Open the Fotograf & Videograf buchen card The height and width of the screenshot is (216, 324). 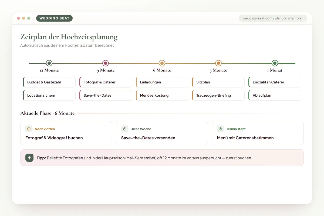66,133
